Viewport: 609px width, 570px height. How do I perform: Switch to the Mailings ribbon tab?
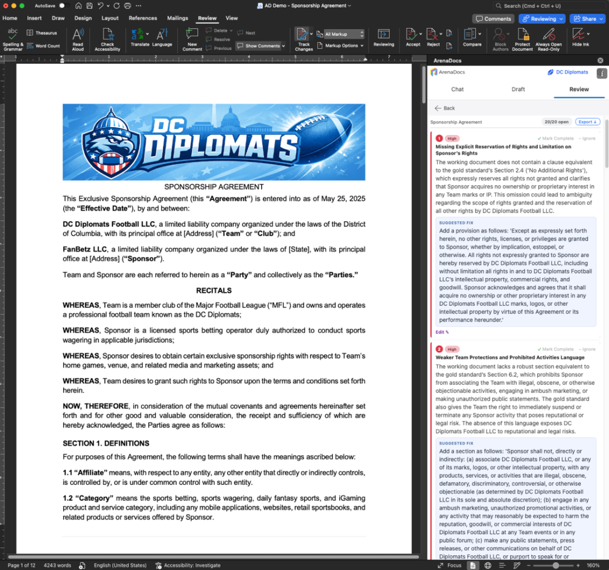177,18
